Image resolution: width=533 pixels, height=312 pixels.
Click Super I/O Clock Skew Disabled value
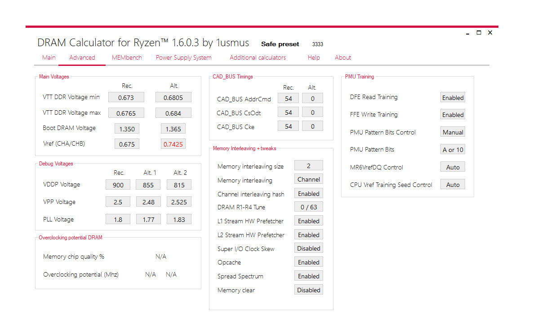coord(309,248)
